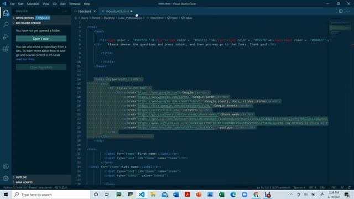
Task: Click the unsaved dot on VideoRun01.html tab
Action: coord(132,11)
